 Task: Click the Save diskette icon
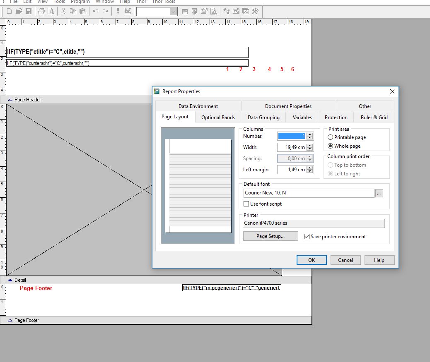(x=29, y=11)
